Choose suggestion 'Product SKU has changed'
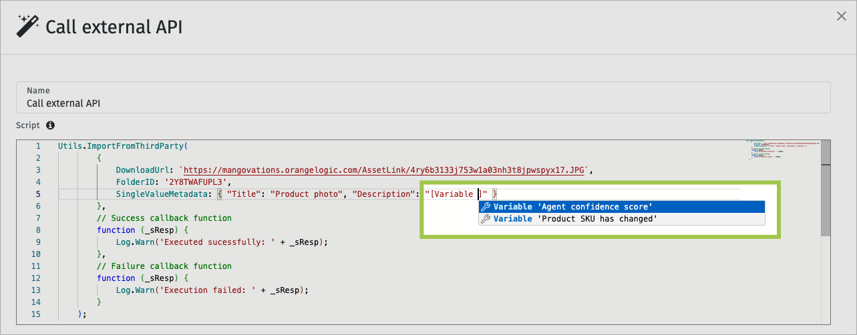Viewport: 857px width, 335px height. (x=622, y=219)
